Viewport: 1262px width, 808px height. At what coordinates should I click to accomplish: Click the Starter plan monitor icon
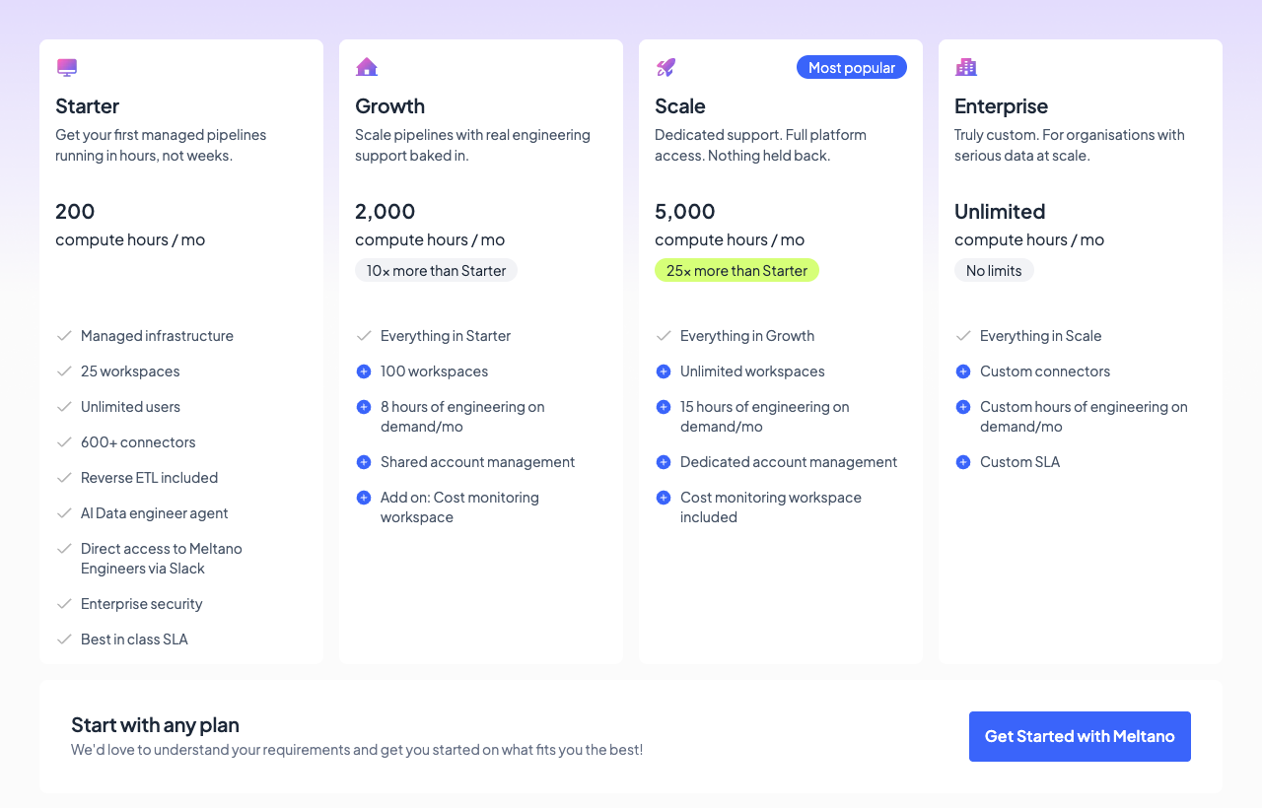click(67, 67)
